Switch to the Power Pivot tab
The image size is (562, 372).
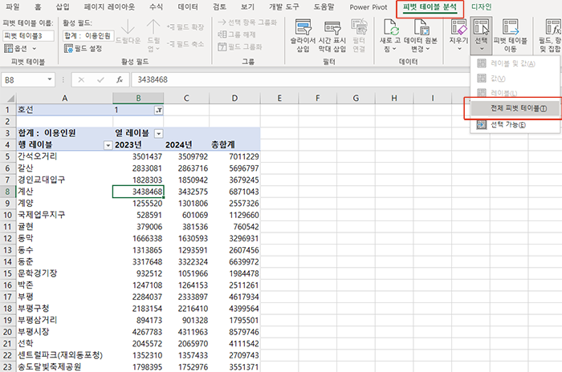pyautogui.click(x=369, y=6)
